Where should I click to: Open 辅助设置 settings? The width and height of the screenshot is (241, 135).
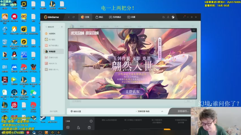76,111
